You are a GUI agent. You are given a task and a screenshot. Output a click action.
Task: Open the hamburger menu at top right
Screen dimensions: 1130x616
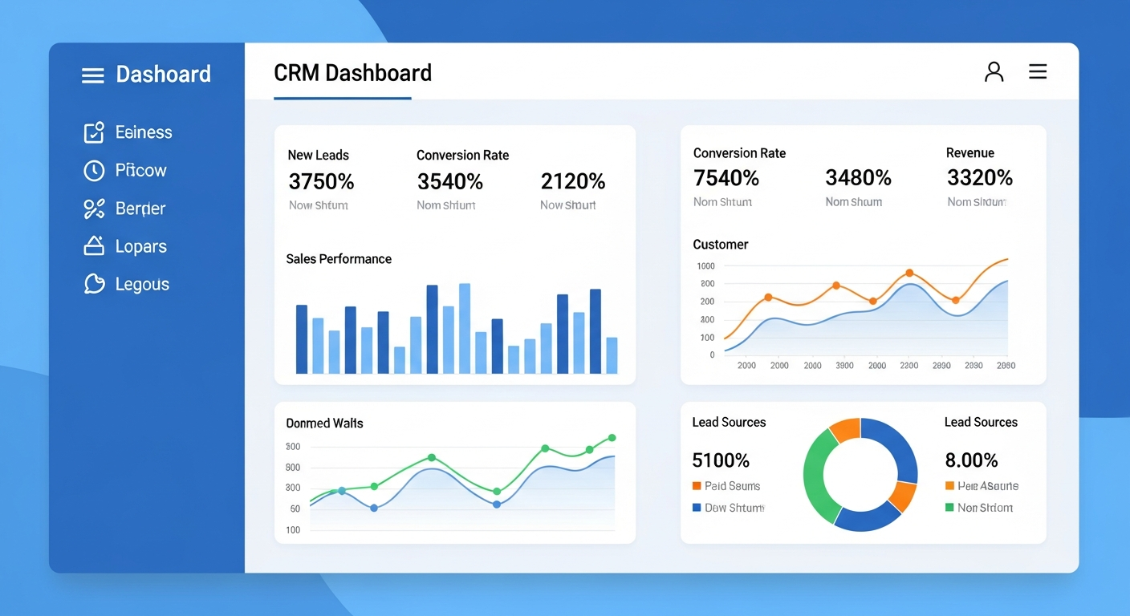[1038, 71]
